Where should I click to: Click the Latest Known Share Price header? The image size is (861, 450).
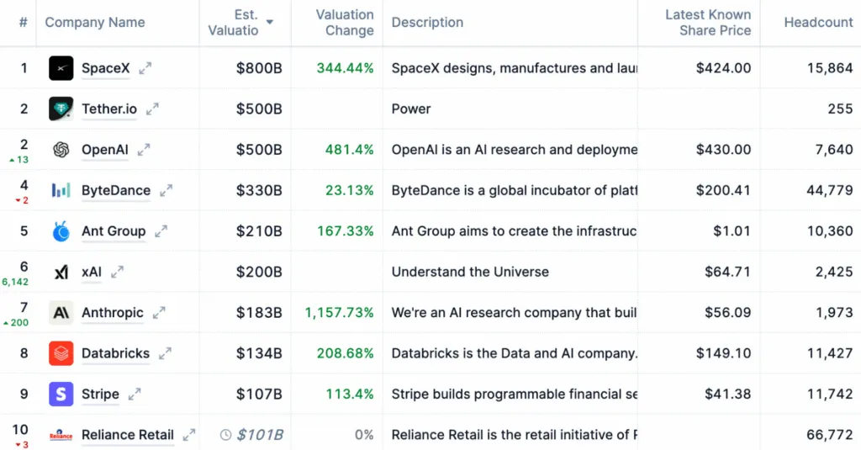[x=707, y=23]
